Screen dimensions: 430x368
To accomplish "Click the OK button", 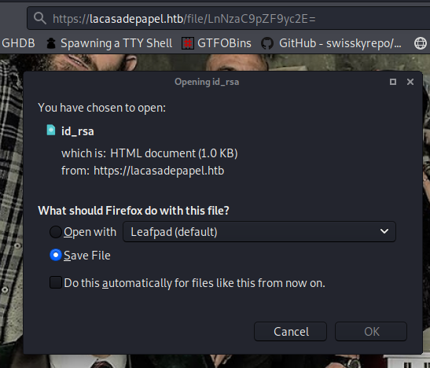I will click(371, 332).
